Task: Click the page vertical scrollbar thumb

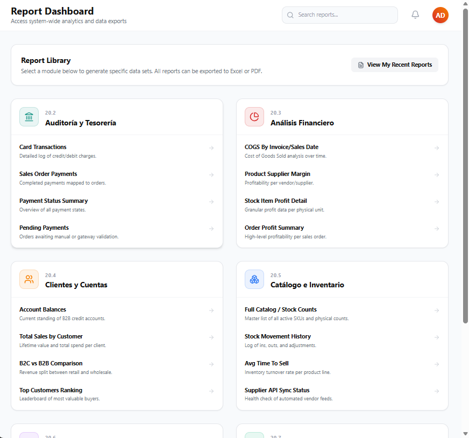Action: coord(465,166)
